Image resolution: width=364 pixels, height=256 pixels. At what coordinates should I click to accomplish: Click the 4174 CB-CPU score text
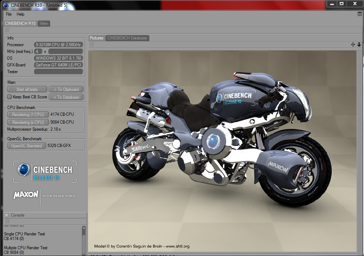pyautogui.click(x=62, y=114)
